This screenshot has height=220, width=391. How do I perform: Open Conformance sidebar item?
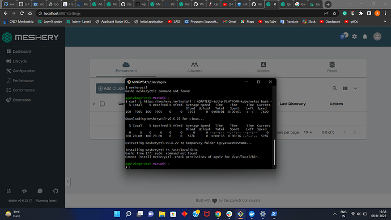tap(21, 90)
